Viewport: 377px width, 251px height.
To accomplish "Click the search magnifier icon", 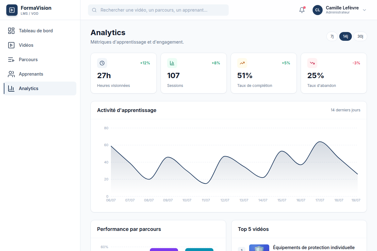I will pos(94,10).
